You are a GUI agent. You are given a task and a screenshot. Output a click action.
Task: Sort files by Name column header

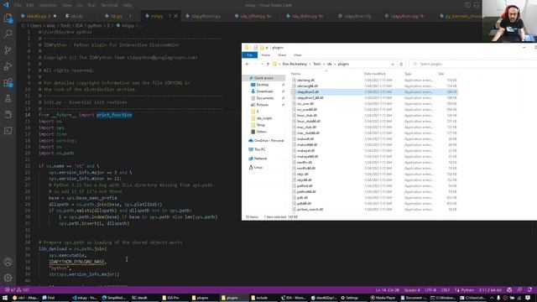pyautogui.click(x=295, y=74)
